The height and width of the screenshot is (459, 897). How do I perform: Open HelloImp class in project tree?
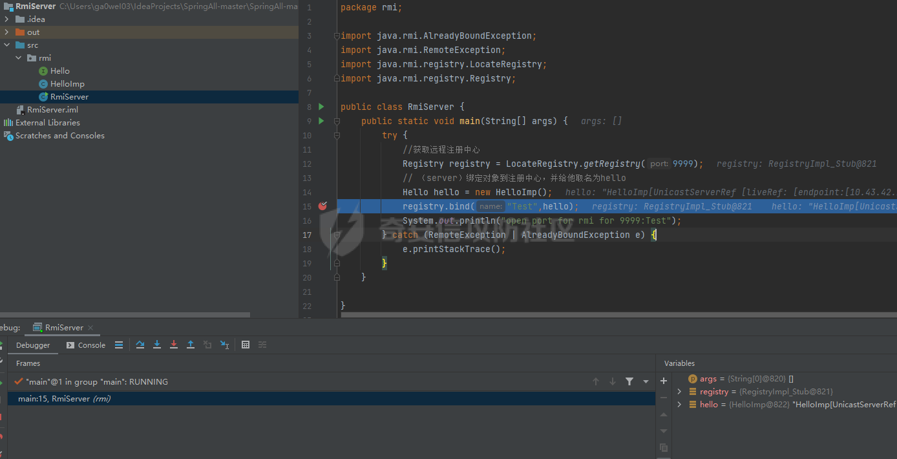(67, 84)
